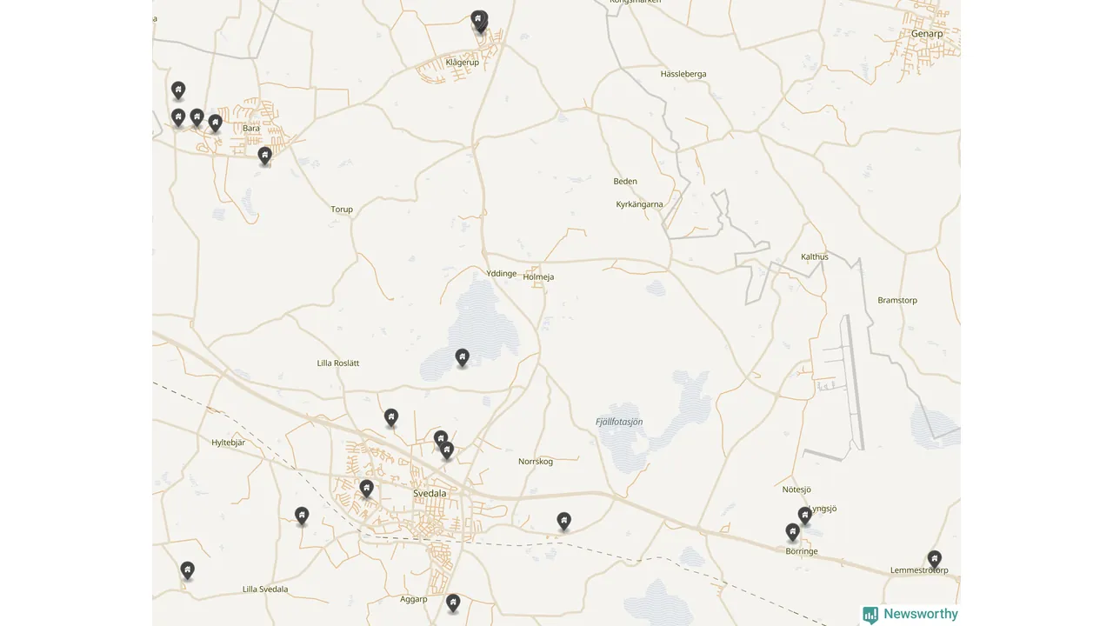Click the Svedala town label
The width and height of the screenshot is (1113, 626).
click(430, 493)
